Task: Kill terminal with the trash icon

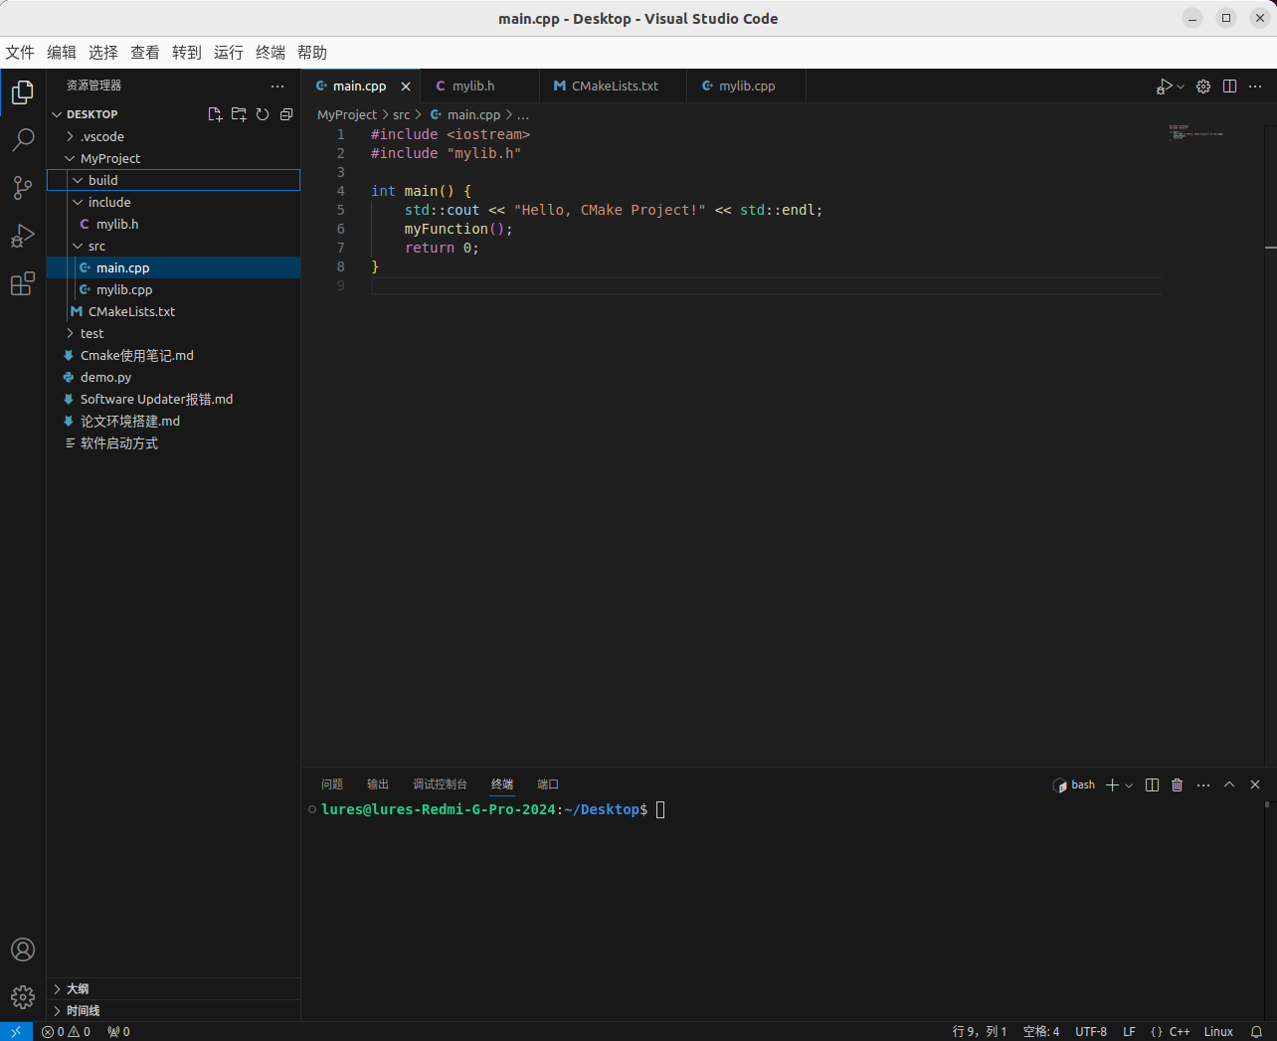Action: (1178, 784)
